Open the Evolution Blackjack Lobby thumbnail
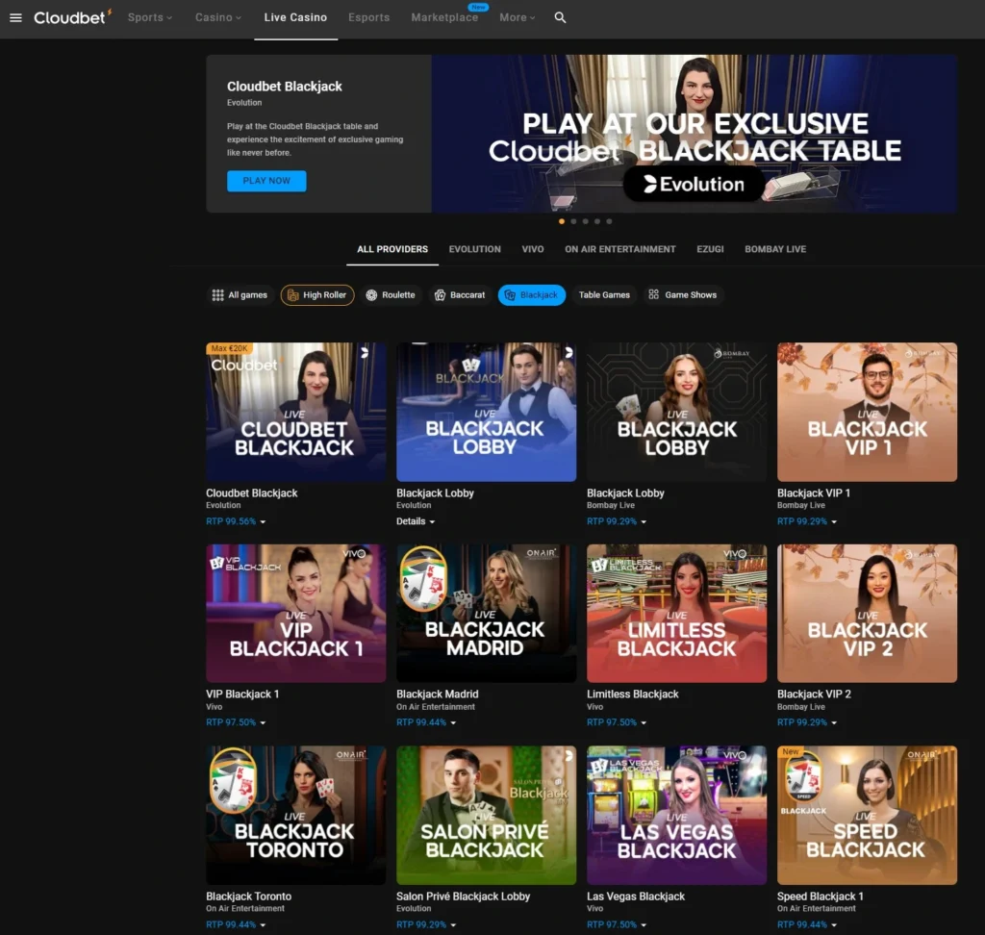The height and width of the screenshot is (935, 985). click(x=486, y=413)
